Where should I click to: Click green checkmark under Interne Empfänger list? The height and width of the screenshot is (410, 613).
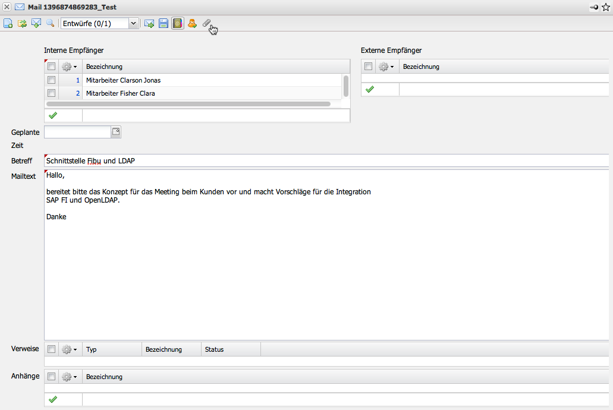point(52,115)
